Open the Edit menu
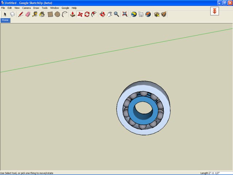 coord(9,8)
